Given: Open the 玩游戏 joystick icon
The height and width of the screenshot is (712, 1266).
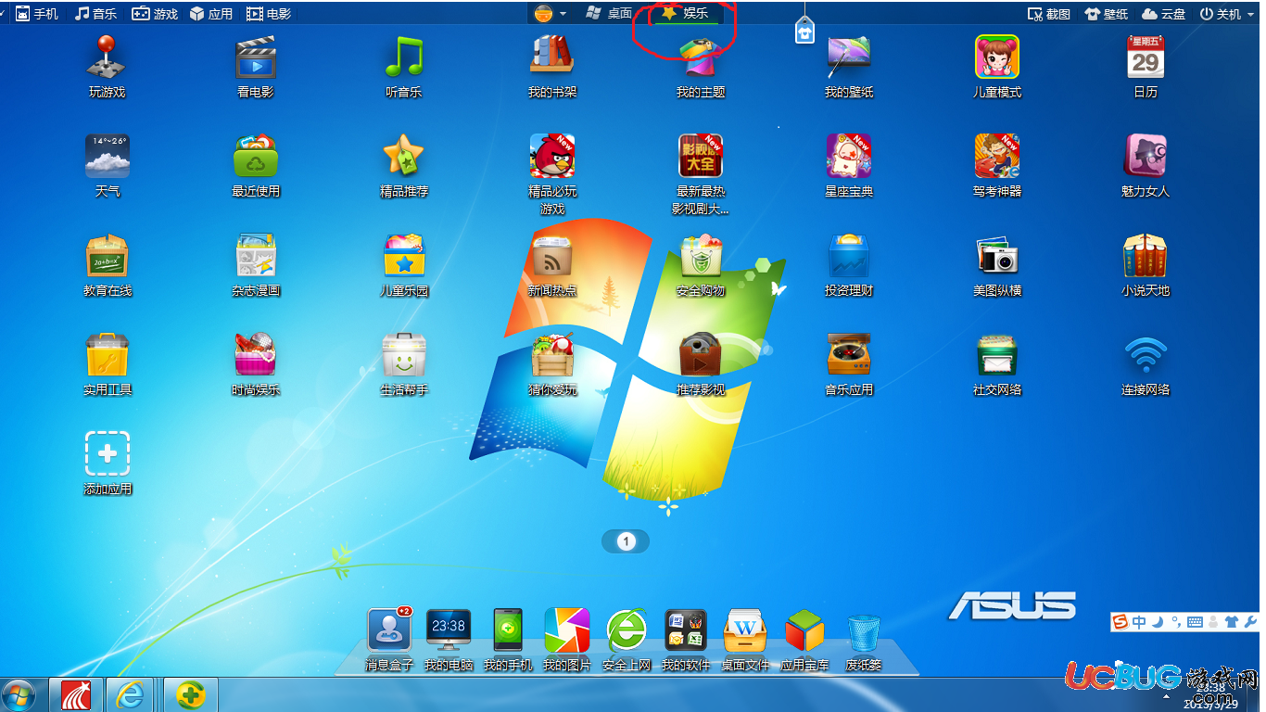Looking at the screenshot, I should click(x=107, y=57).
